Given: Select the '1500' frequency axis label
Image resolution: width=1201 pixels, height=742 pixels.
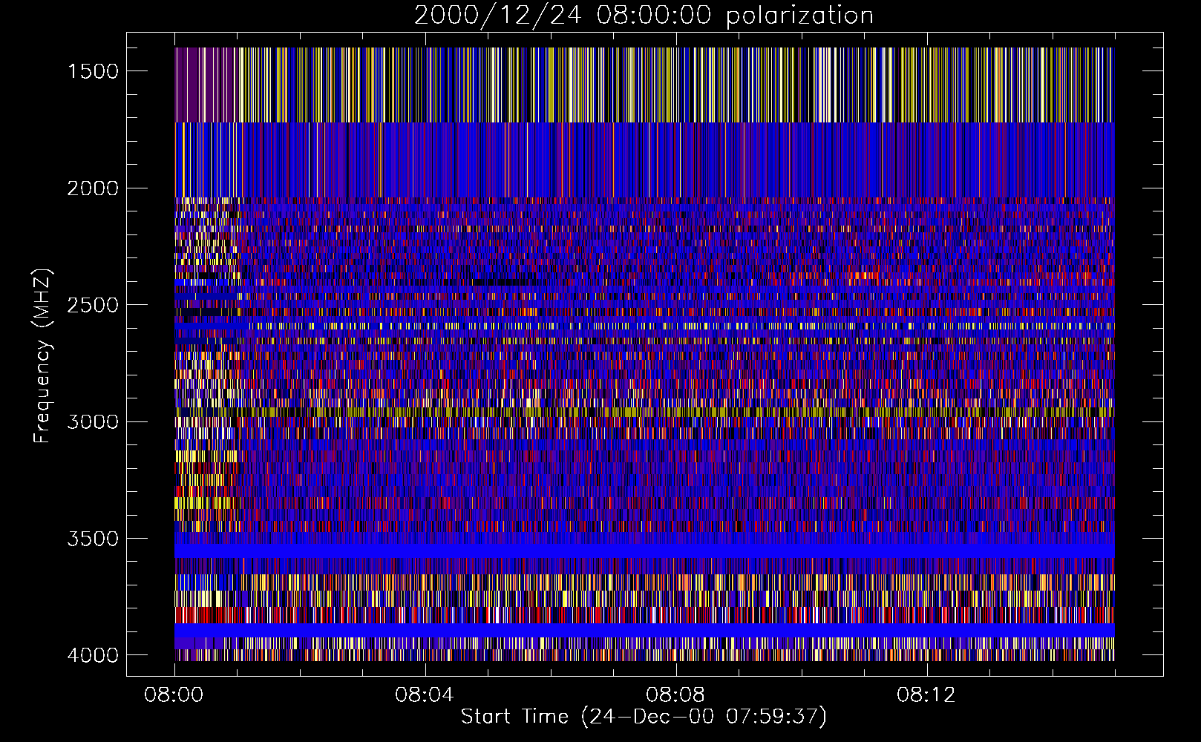Looking at the screenshot, I should point(93,71).
